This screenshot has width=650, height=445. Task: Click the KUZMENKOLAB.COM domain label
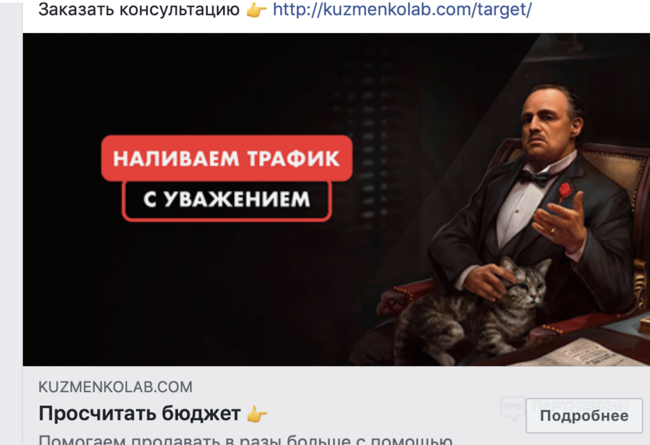[116, 387]
